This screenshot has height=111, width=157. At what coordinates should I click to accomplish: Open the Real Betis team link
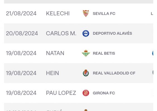(104, 53)
